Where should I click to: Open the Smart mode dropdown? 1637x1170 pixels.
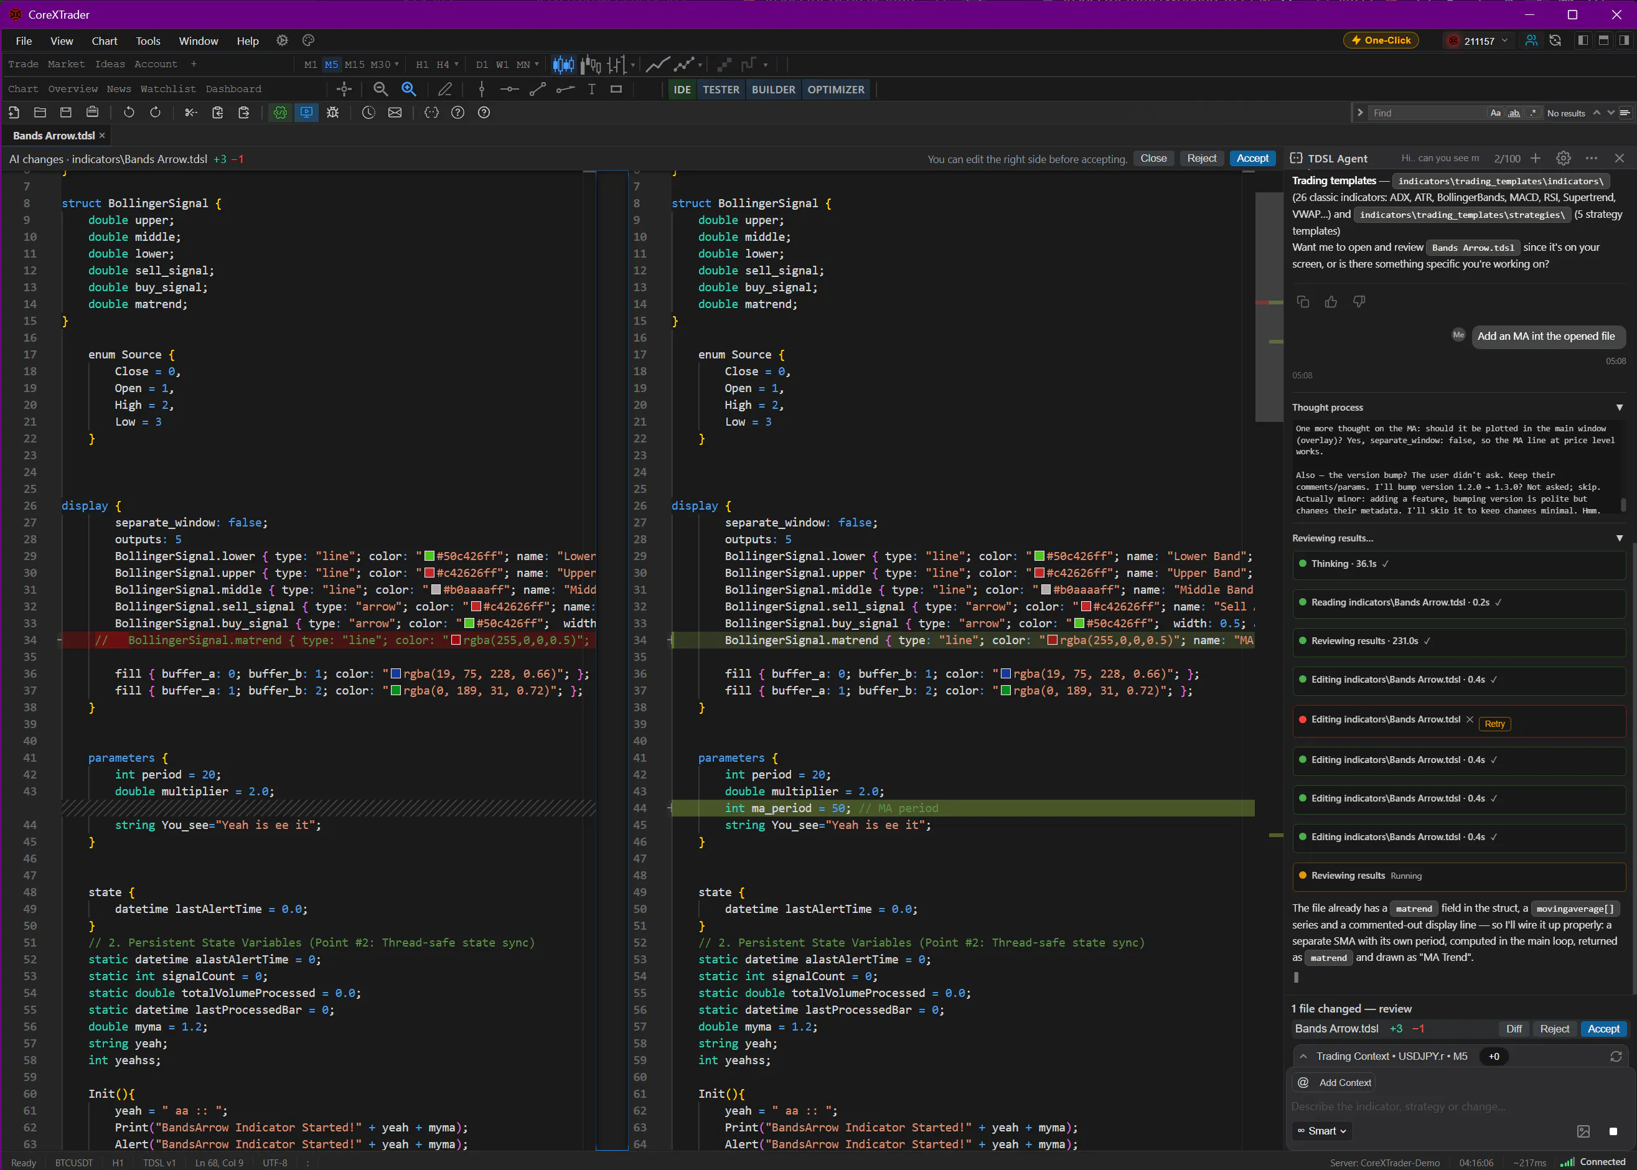point(1321,1131)
